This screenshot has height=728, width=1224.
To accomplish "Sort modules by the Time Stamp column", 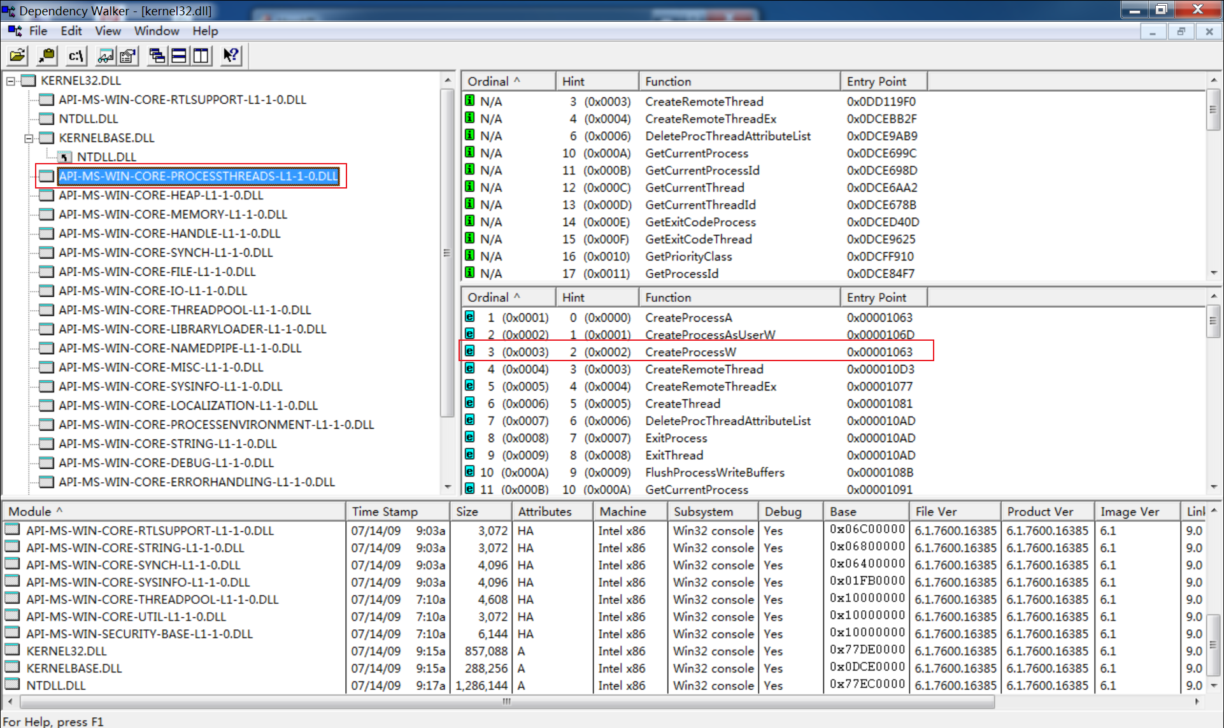I will [385, 511].
